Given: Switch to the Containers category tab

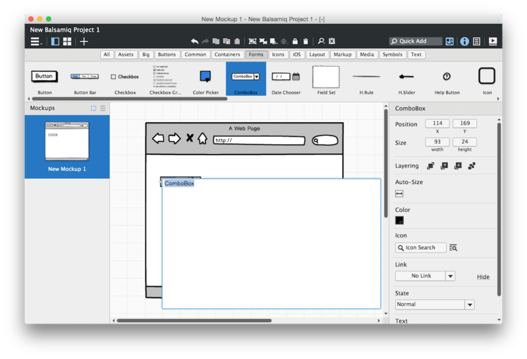Looking at the screenshot, I should 227,55.
